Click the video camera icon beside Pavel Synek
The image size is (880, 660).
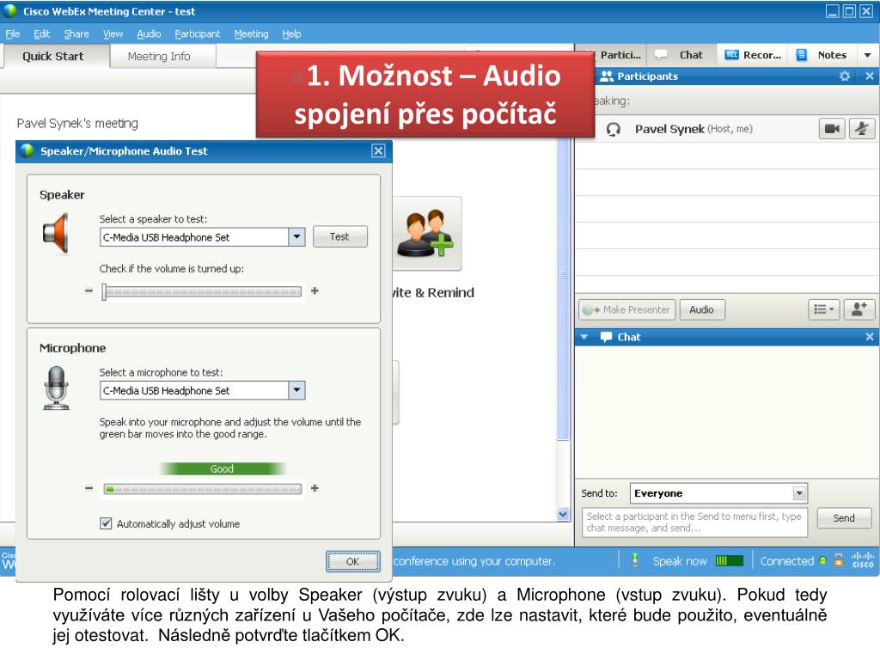pos(832,129)
